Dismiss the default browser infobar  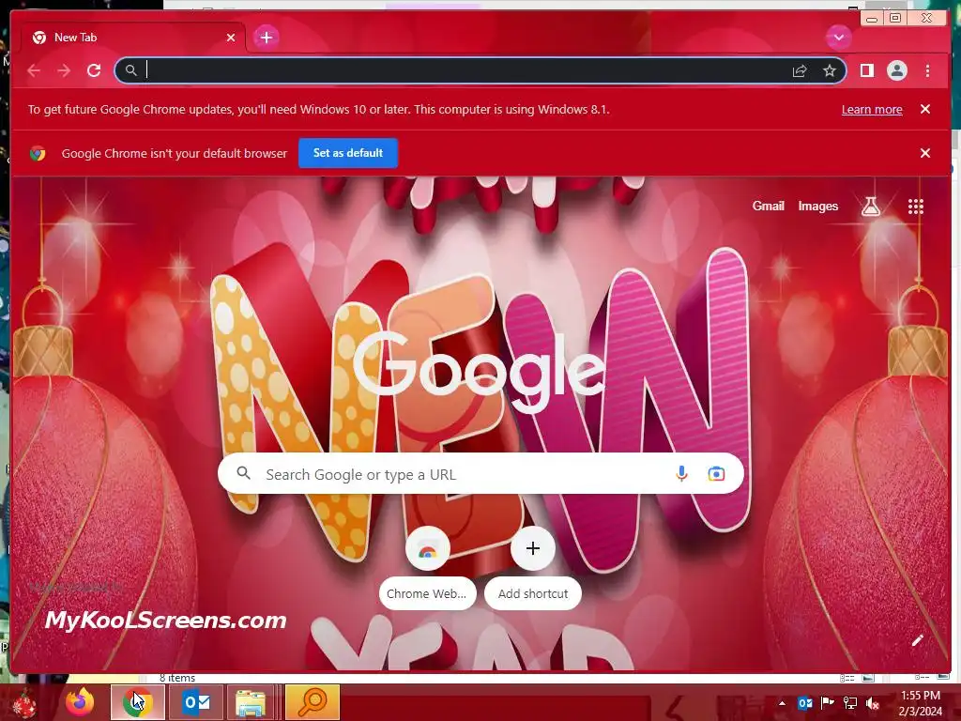pos(924,153)
